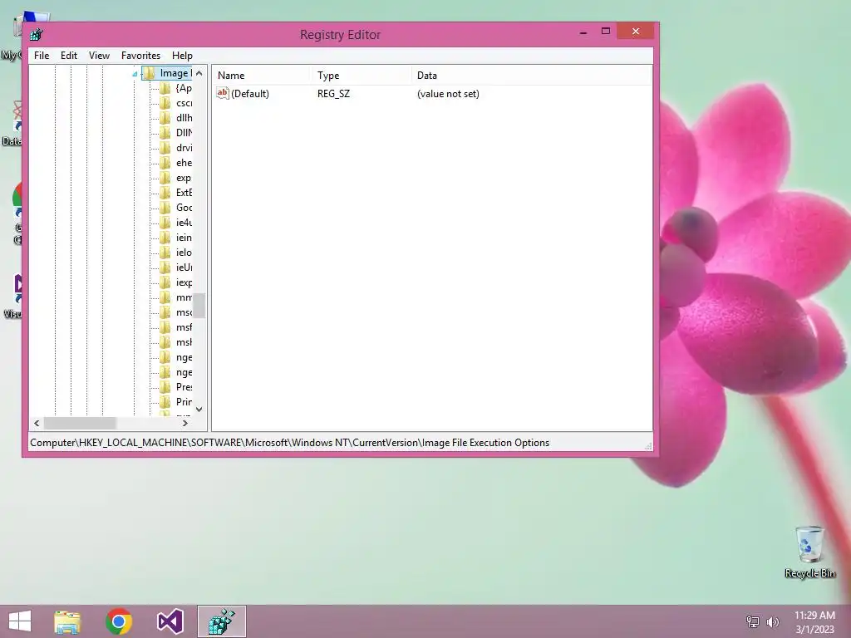
Task: Click the string value icon beside (Default)
Action: pyautogui.click(x=223, y=93)
